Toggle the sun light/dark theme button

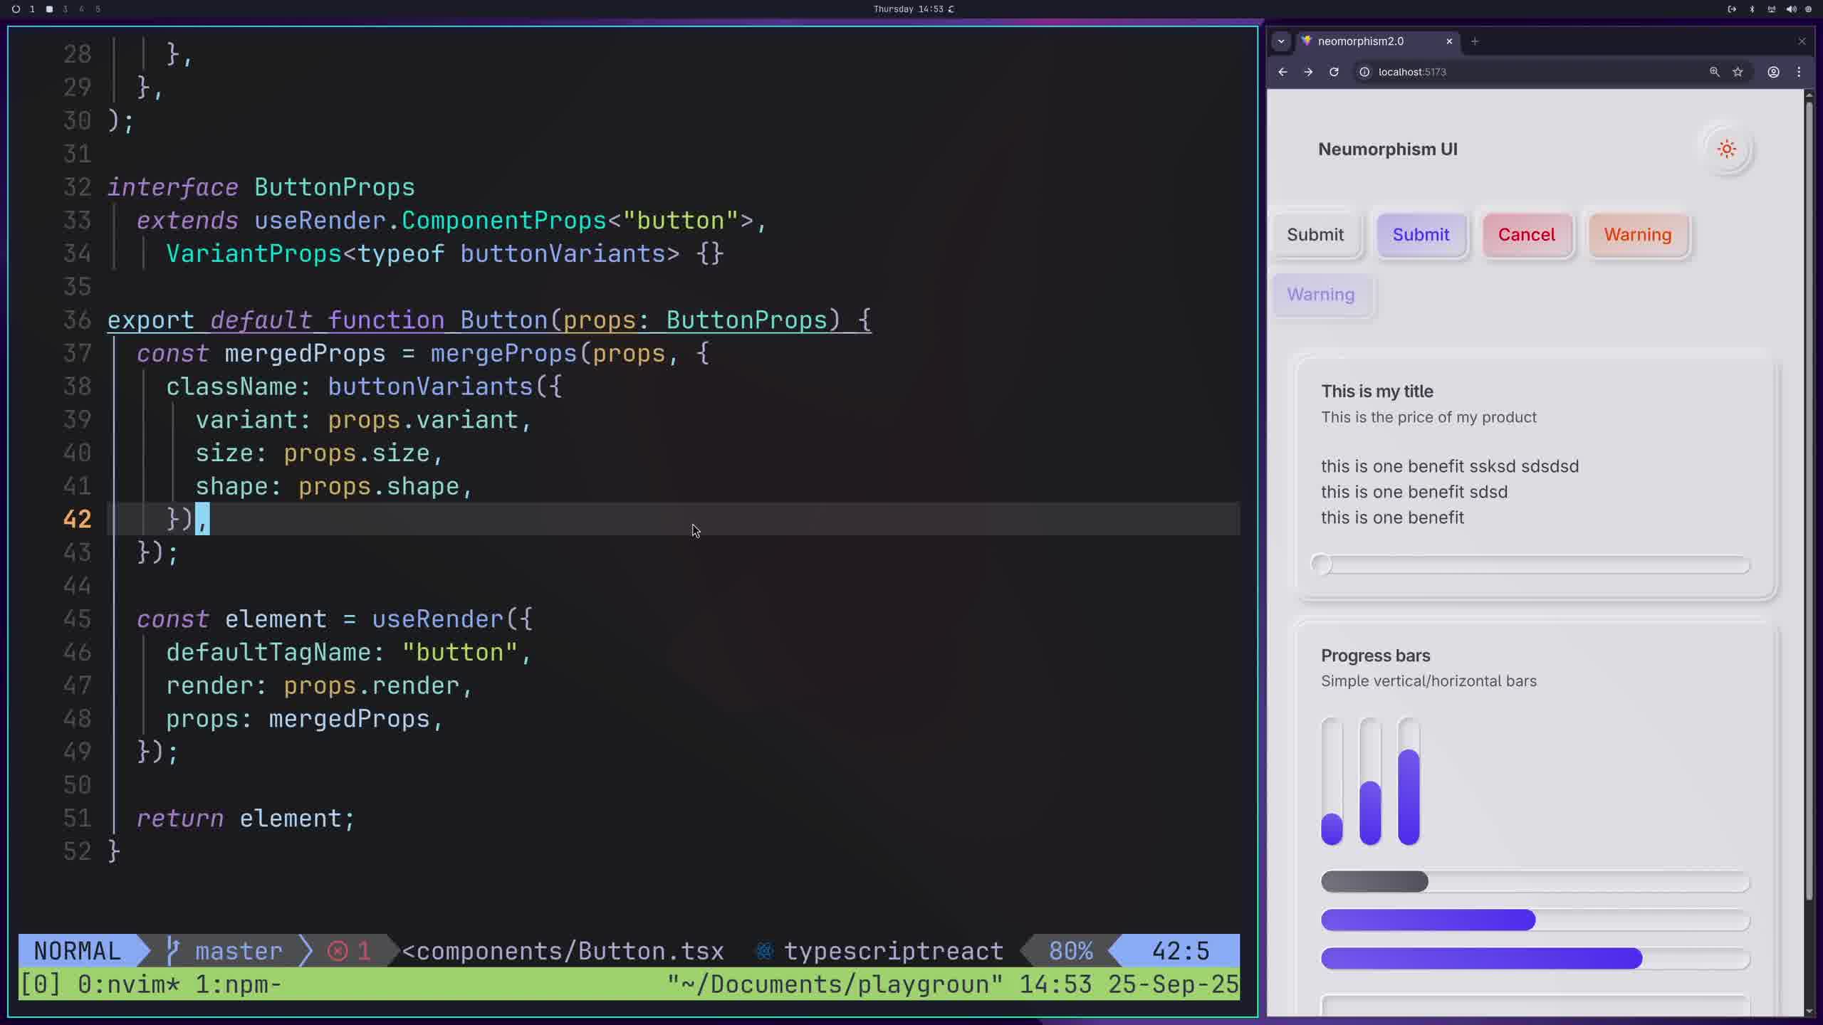pos(1726,149)
